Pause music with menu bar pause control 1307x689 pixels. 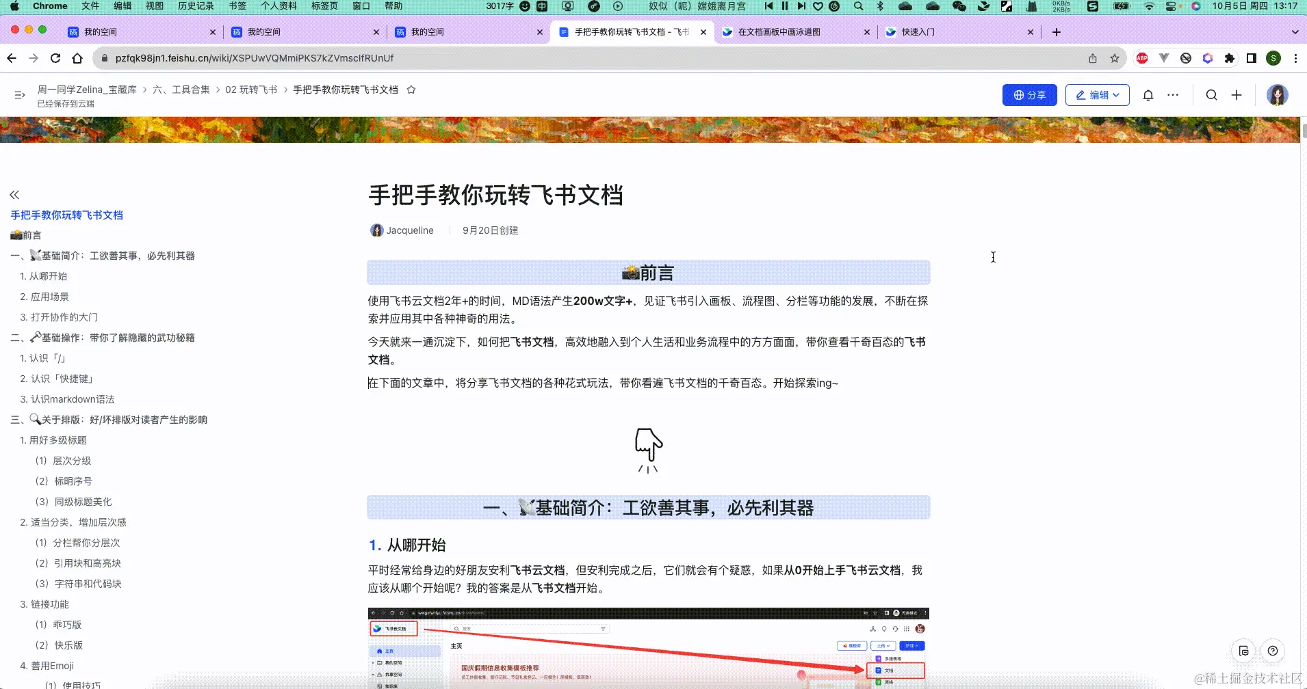coord(785,6)
